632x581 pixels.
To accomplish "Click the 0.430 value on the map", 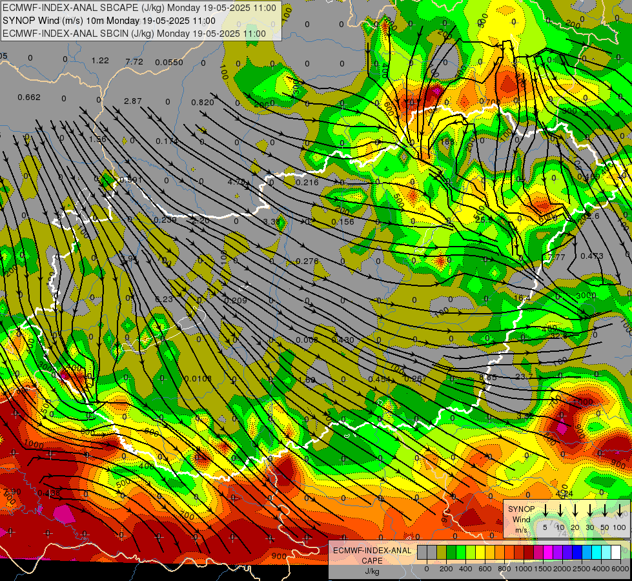I will (x=343, y=340).
